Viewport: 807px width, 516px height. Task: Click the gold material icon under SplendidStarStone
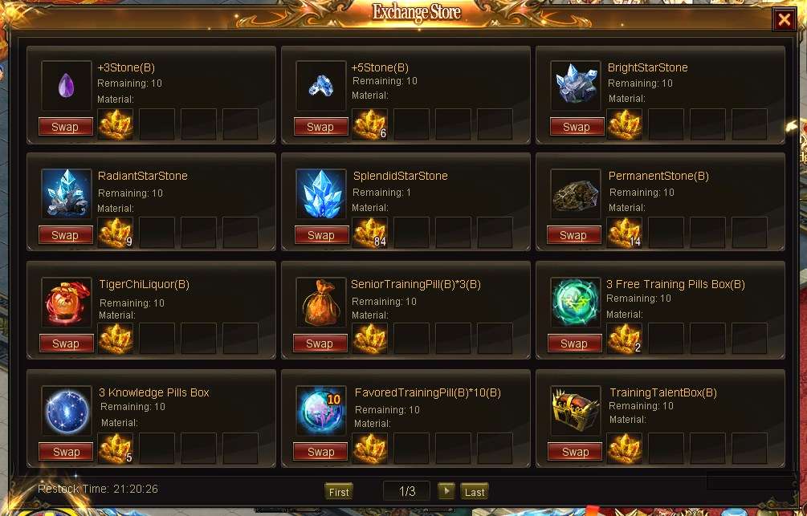click(370, 233)
